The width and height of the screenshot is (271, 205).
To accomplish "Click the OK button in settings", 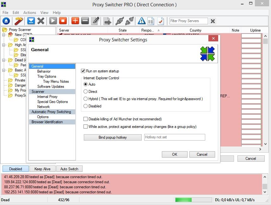I will tap(175, 154).
